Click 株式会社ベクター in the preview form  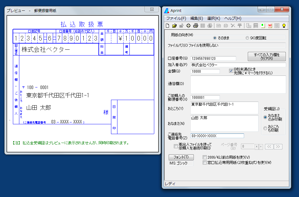46,49
